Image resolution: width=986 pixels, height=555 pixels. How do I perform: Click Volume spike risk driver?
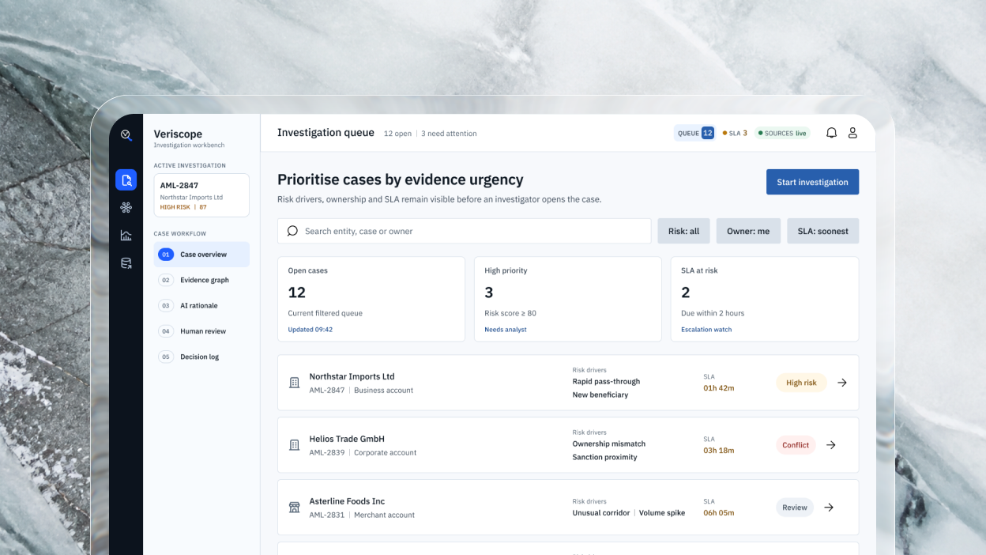click(662, 513)
